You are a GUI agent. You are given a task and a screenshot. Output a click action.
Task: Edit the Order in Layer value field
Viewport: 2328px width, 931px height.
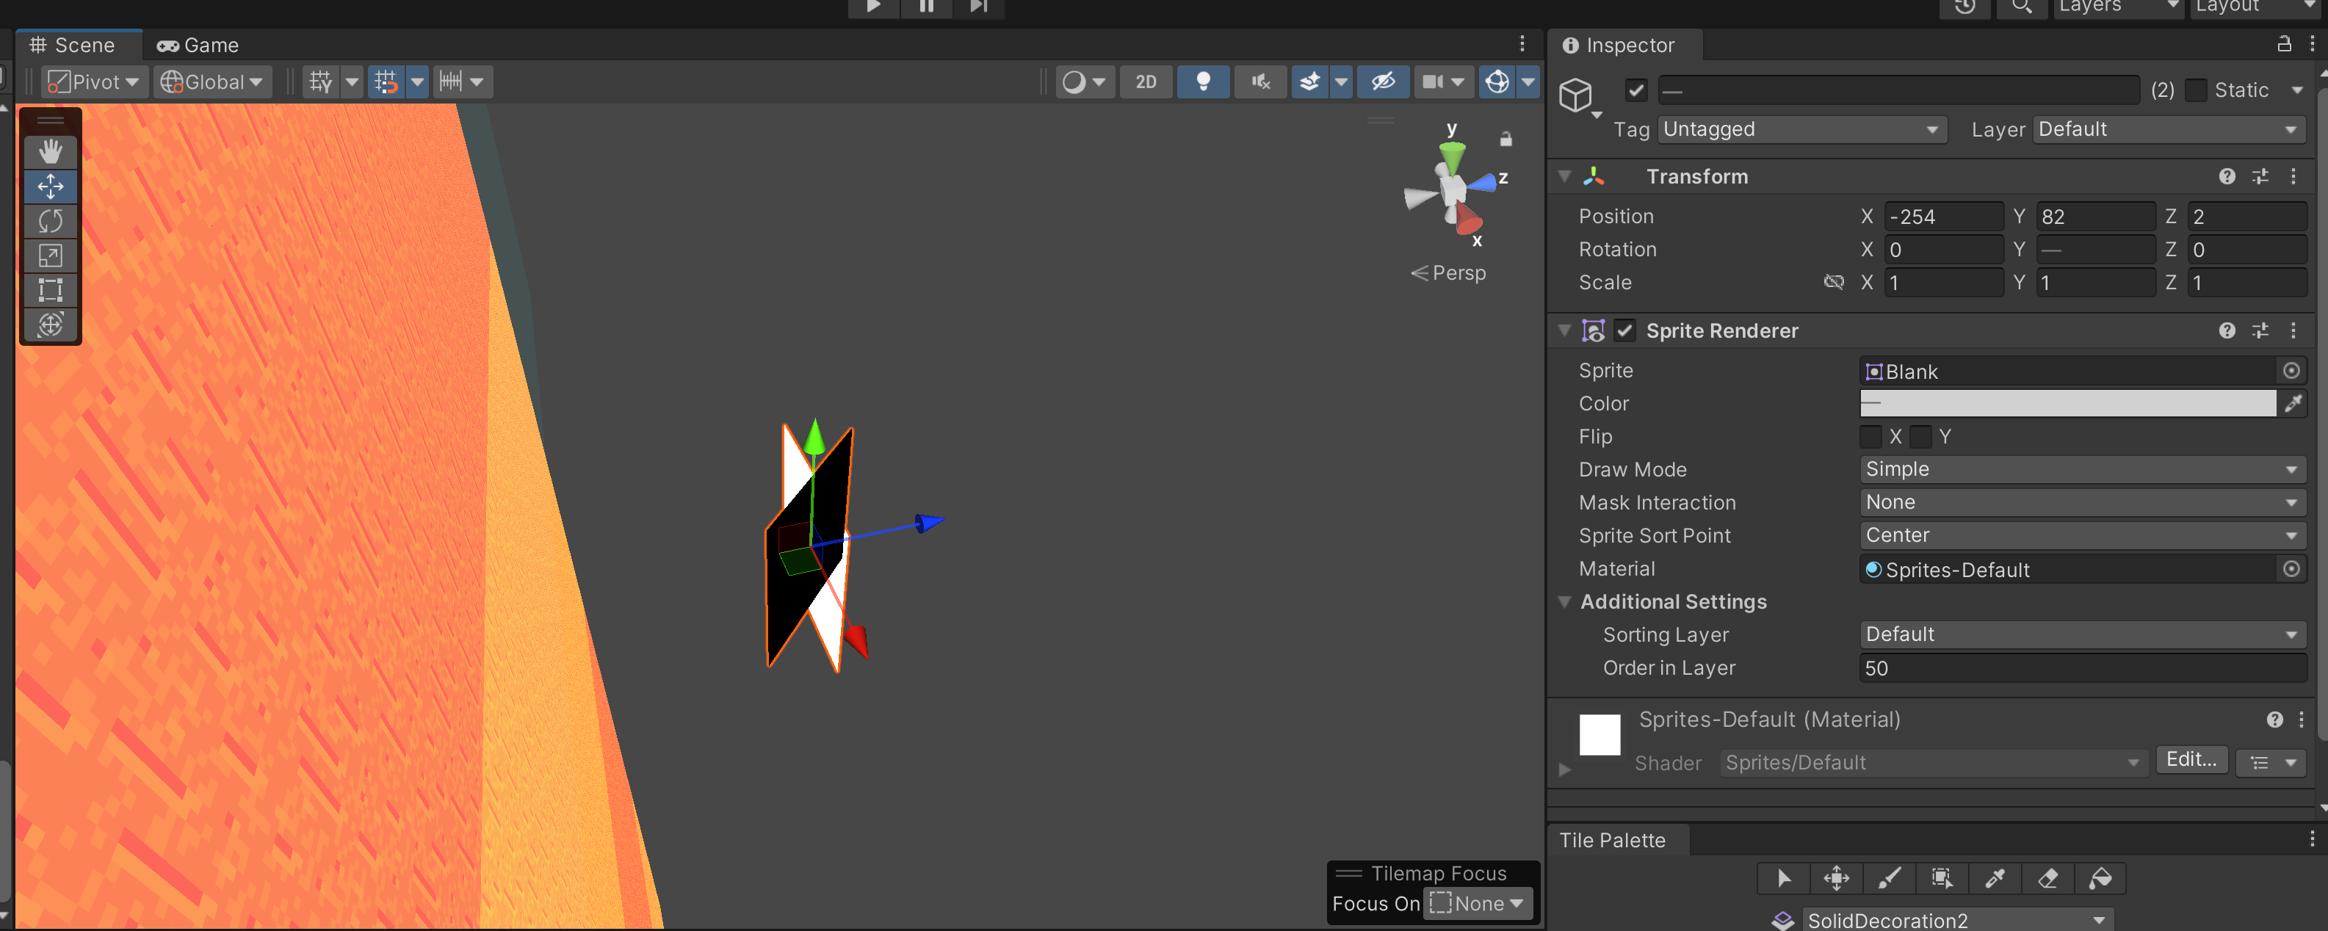coord(2078,668)
